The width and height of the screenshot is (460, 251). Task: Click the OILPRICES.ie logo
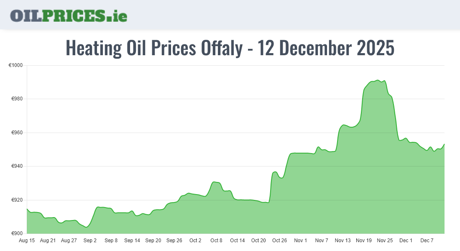(69, 15)
